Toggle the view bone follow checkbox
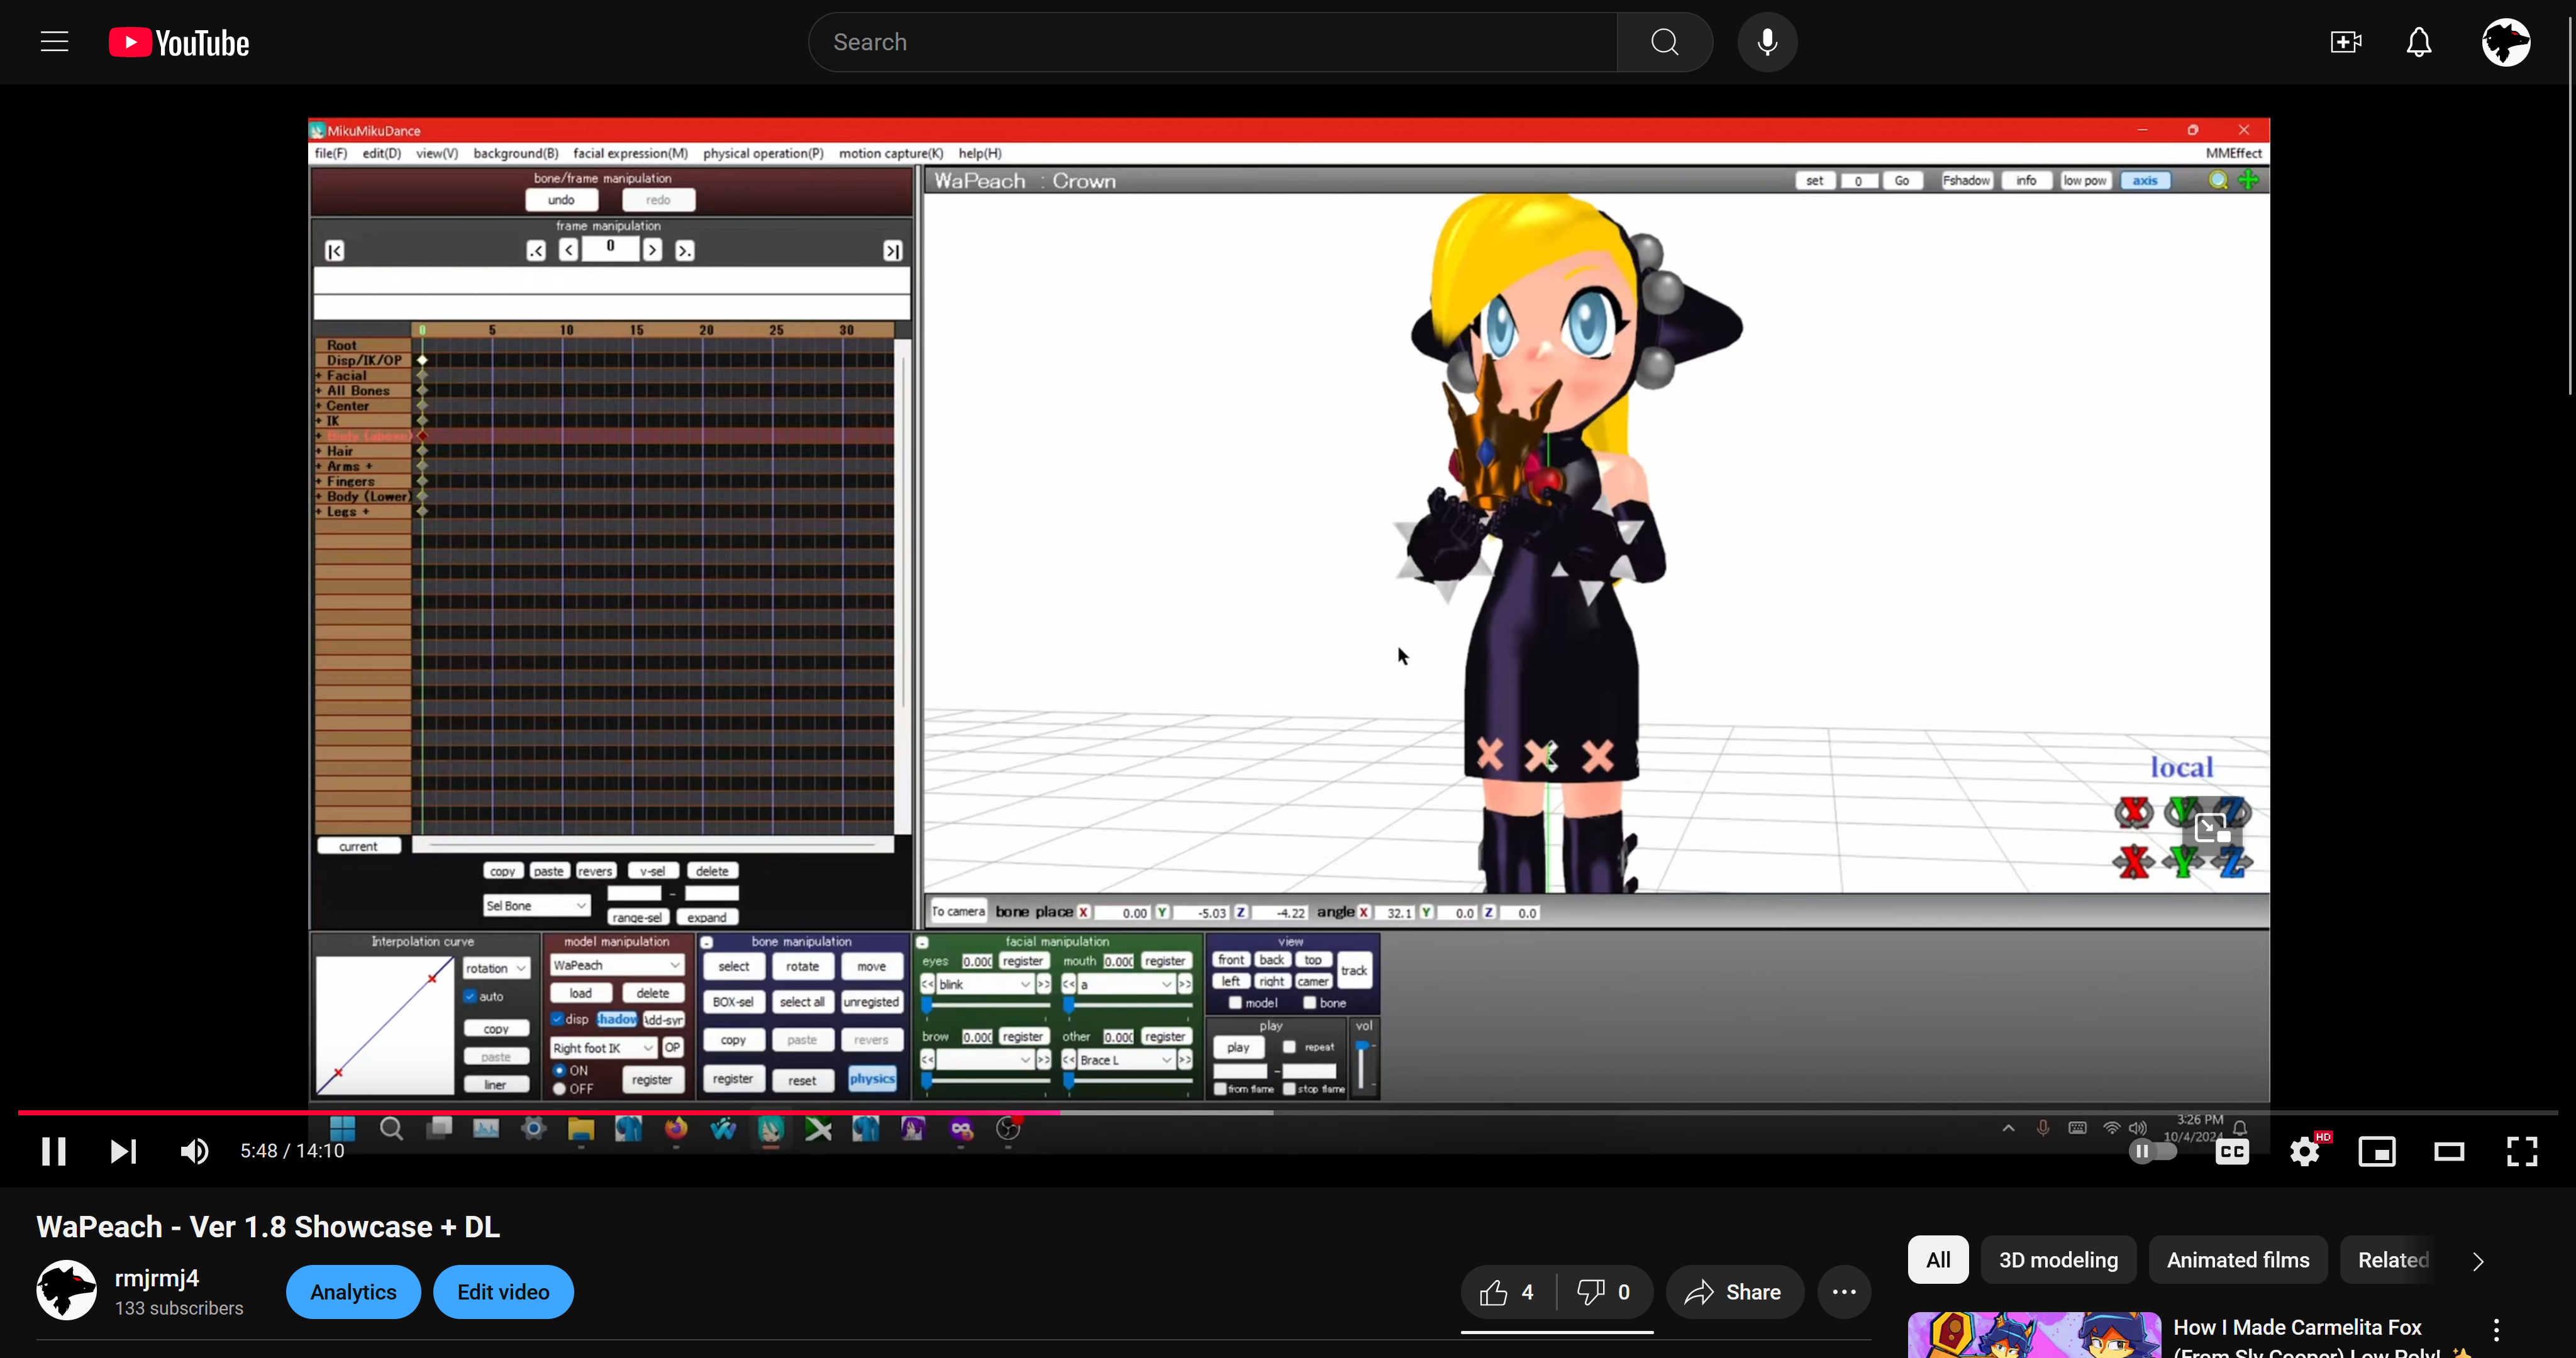 click(x=1309, y=1003)
